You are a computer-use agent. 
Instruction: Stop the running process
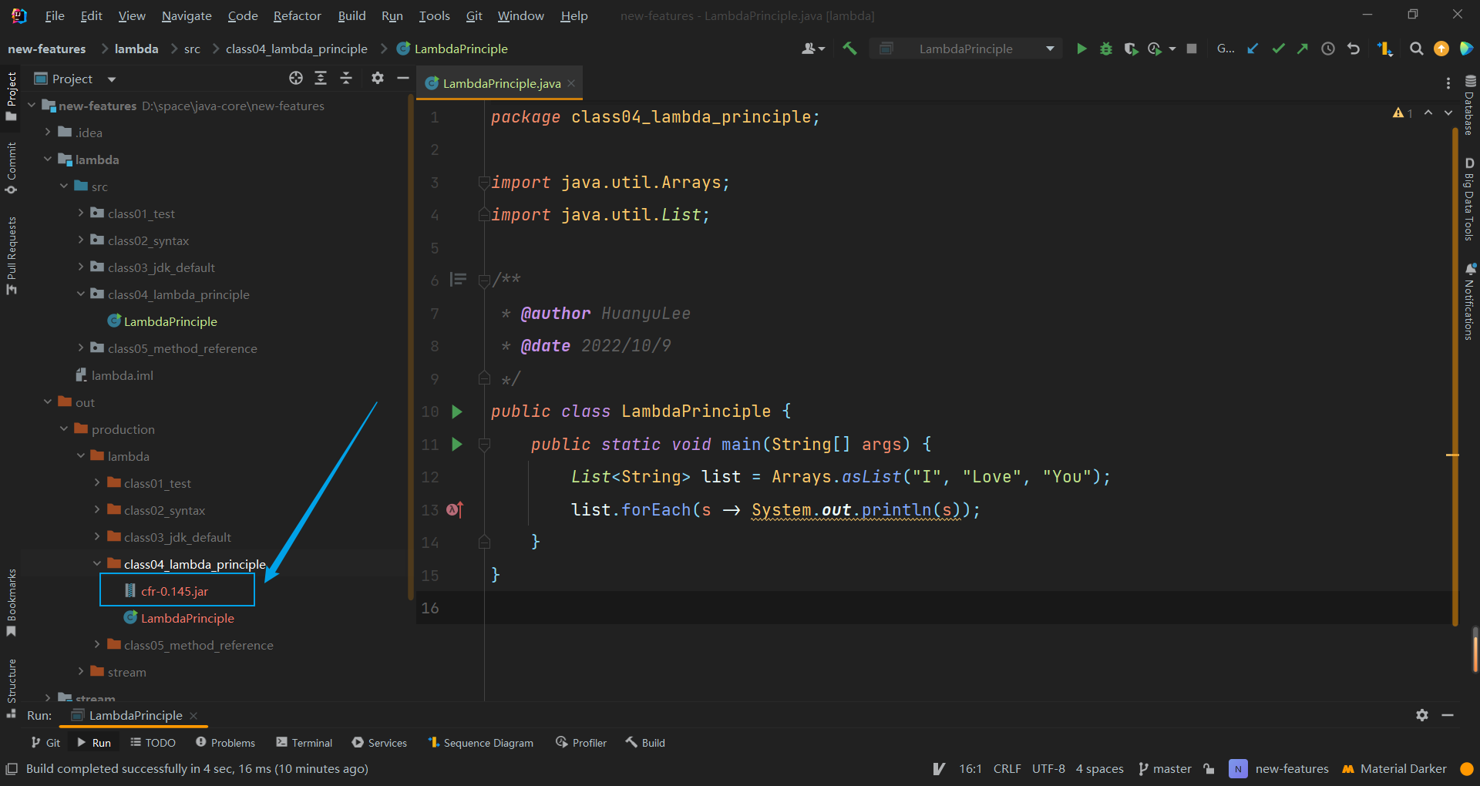(1192, 49)
